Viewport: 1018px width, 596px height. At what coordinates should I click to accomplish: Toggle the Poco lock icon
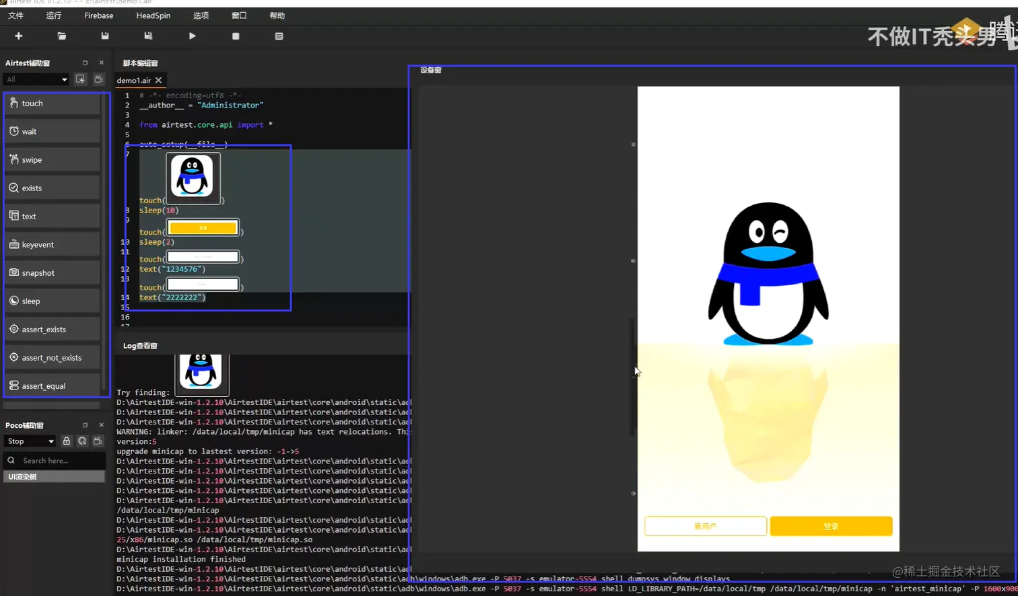67,441
